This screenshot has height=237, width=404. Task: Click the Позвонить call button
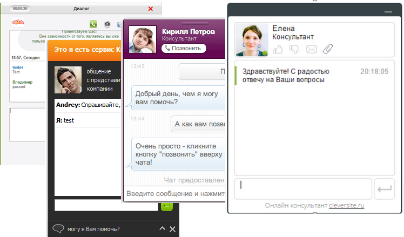pos(184,48)
